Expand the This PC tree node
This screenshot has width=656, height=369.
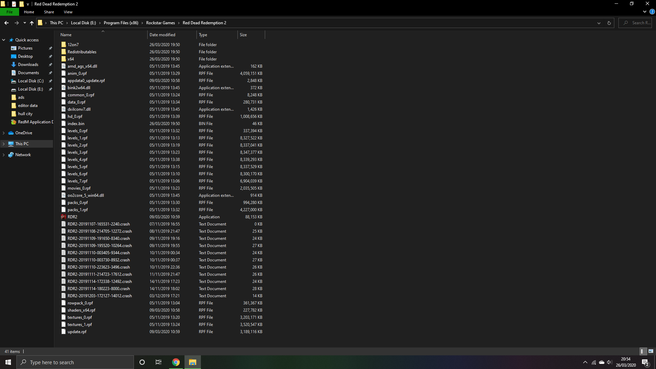(4, 144)
